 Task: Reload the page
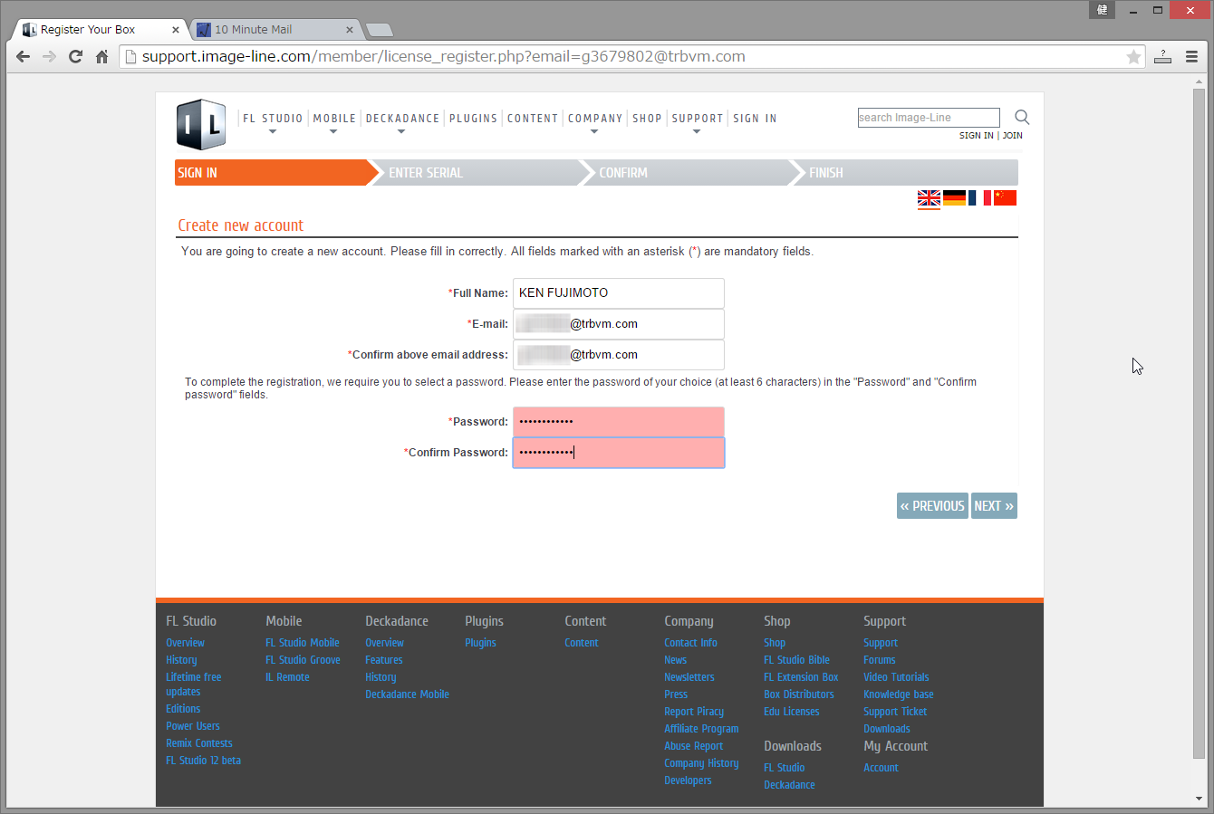pos(76,56)
